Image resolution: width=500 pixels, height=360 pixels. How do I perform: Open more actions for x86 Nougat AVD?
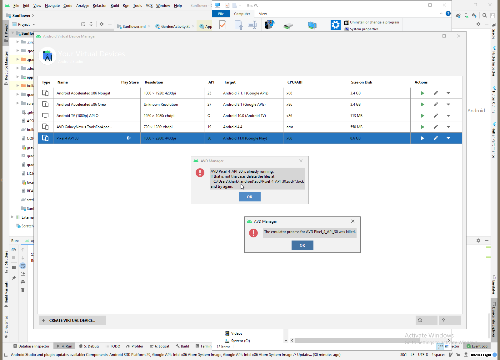(448, 93)
